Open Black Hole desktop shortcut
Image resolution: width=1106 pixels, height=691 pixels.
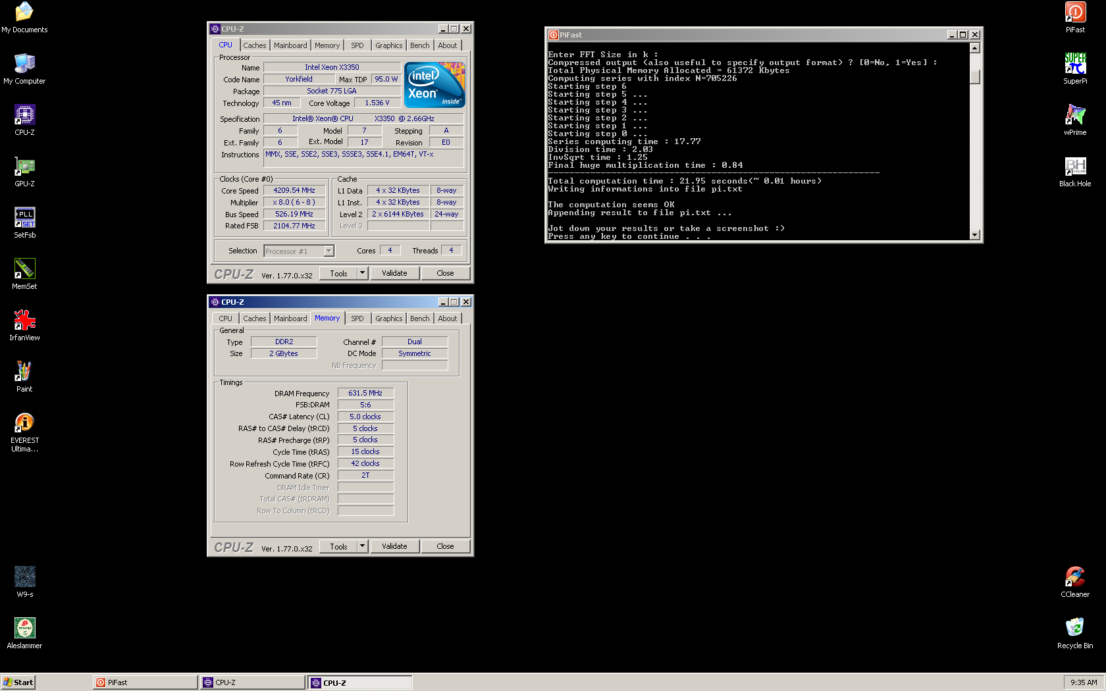[x=1075, y=172]
